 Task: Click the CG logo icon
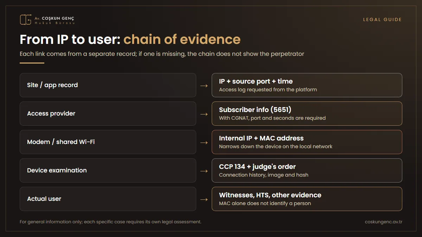[26, 19]
